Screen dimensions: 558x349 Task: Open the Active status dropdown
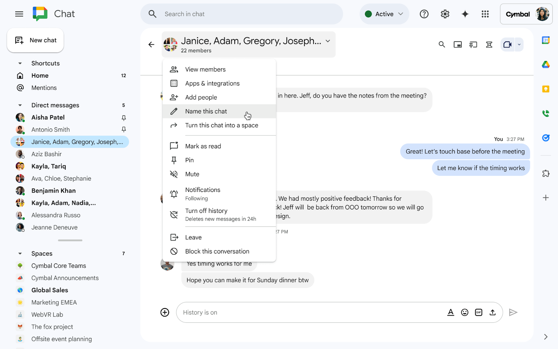click(x=384, y=14)
